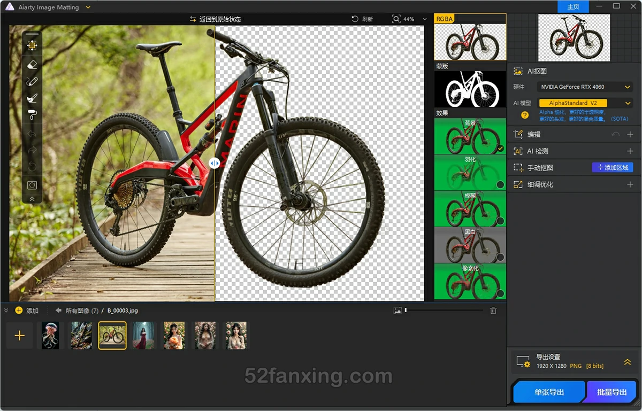Click the Aiarty app logo icon
The height and width of the screenshot is (411, 642).
tap(10, 7)
